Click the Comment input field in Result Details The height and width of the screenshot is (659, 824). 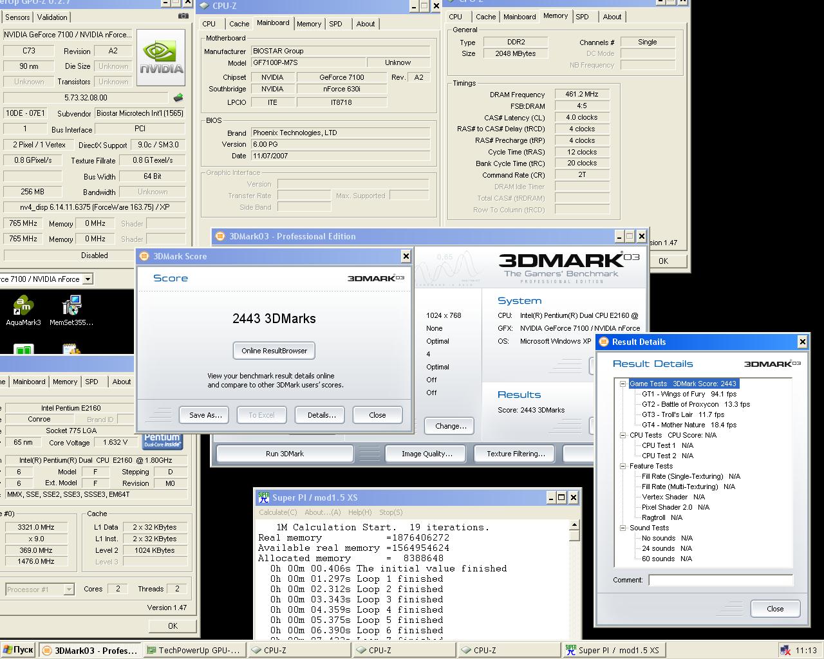click(x=720, y=580)
